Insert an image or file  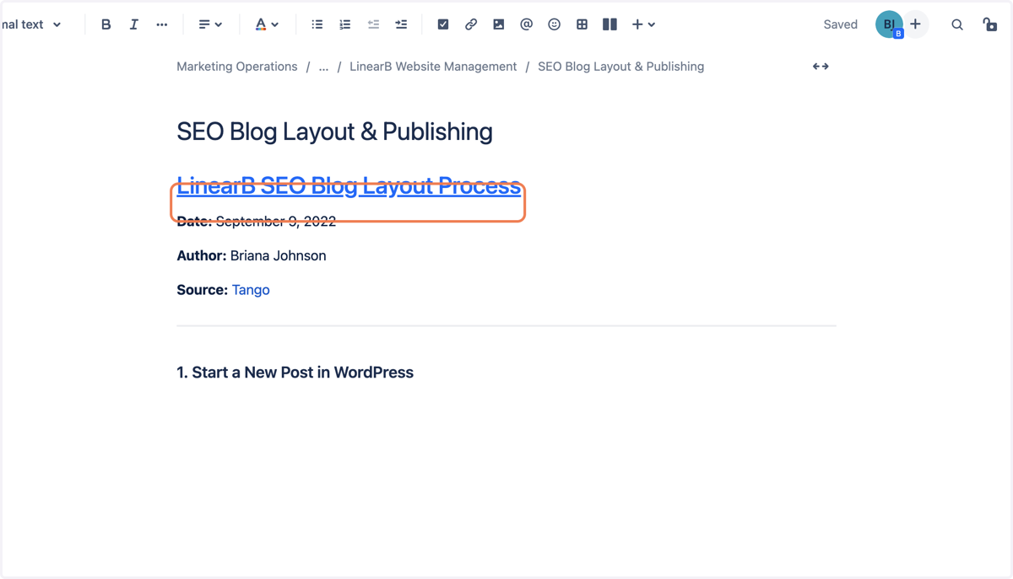499,24
